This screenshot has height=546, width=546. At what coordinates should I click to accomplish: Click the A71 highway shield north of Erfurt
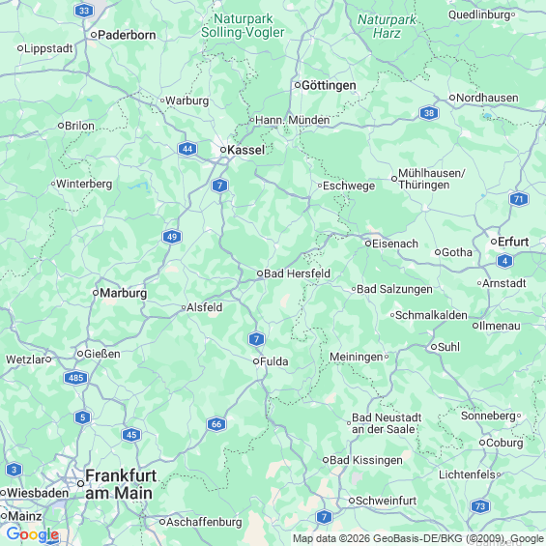click(x=519, y=199)
